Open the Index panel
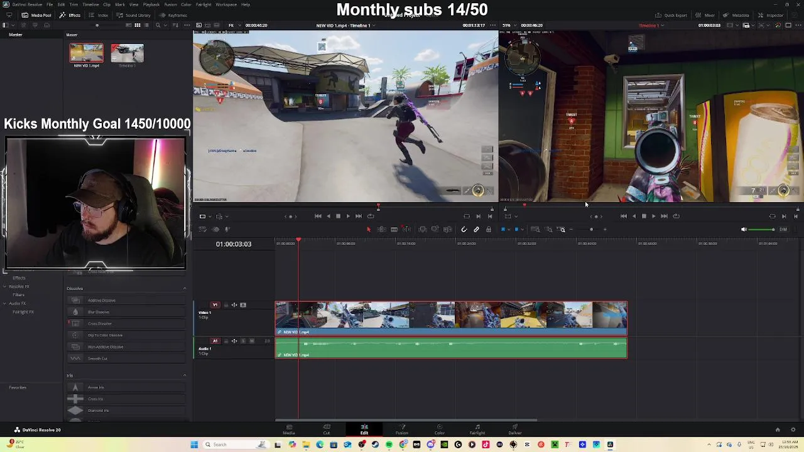 pyautogui.click(x=99, y=15)
